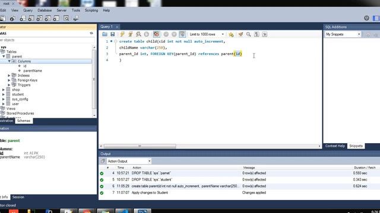Image resolution: width=380 pixels, height=213 pixels.
Task: Create a new schema toolbar icon
Action: (23, 18)
